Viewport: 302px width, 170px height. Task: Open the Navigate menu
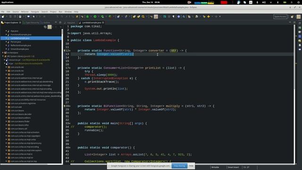(35, 12)
